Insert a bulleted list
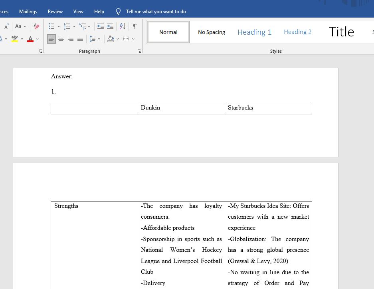 [x=51, y=26]
